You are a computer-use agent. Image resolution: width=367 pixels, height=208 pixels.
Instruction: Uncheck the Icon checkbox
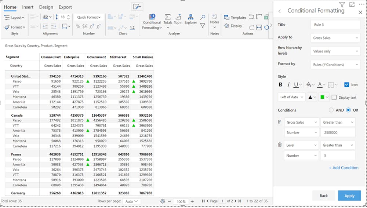click(x=346, y=85)
